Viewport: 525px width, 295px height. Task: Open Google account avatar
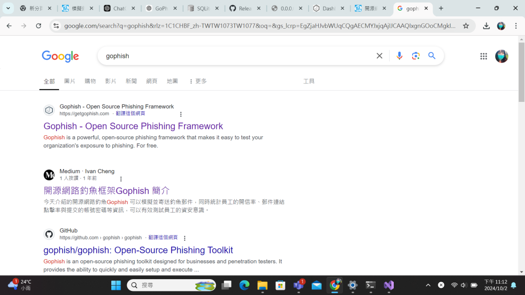(x=501, y=56)
